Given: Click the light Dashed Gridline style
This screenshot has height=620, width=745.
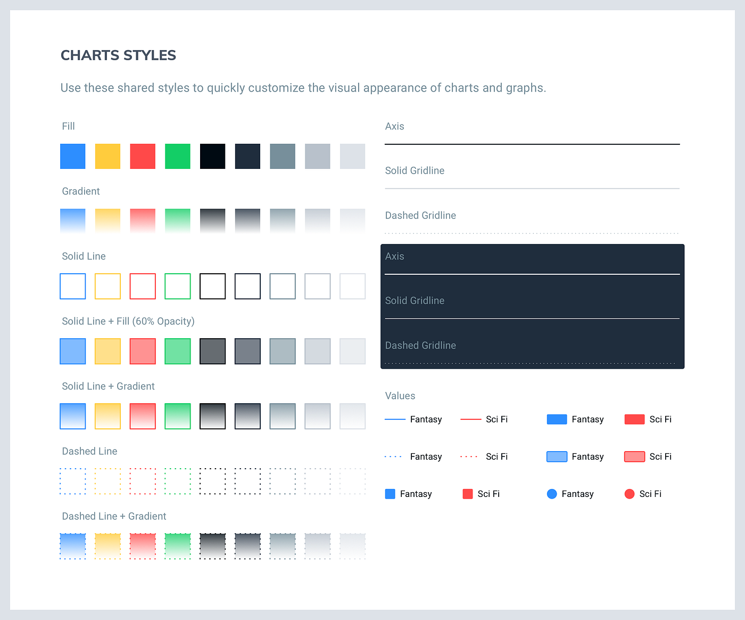Looking at the screenshot, I should click(532, 233).
